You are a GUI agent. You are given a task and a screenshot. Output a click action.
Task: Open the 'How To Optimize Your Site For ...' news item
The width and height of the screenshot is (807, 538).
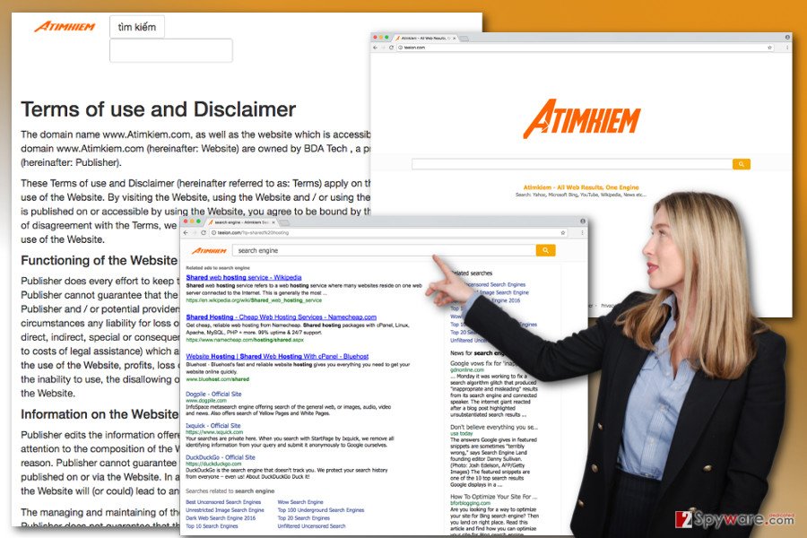click(x=494, y=497)
